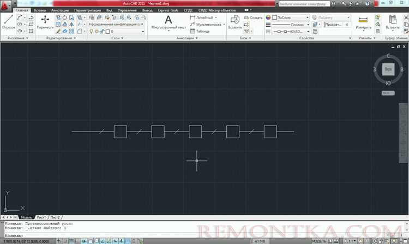Expand the Утилиты panel
Screen dimensions: 409x244
click(366, 38)
